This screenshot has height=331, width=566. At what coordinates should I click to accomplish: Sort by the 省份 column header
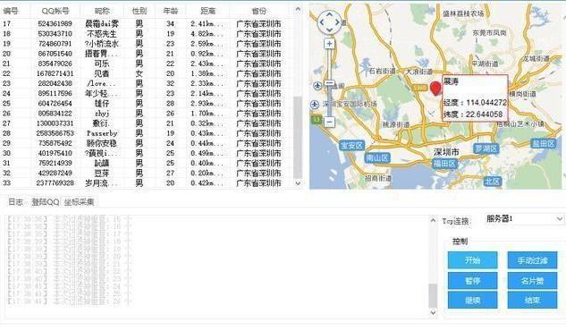coord(258,11)
